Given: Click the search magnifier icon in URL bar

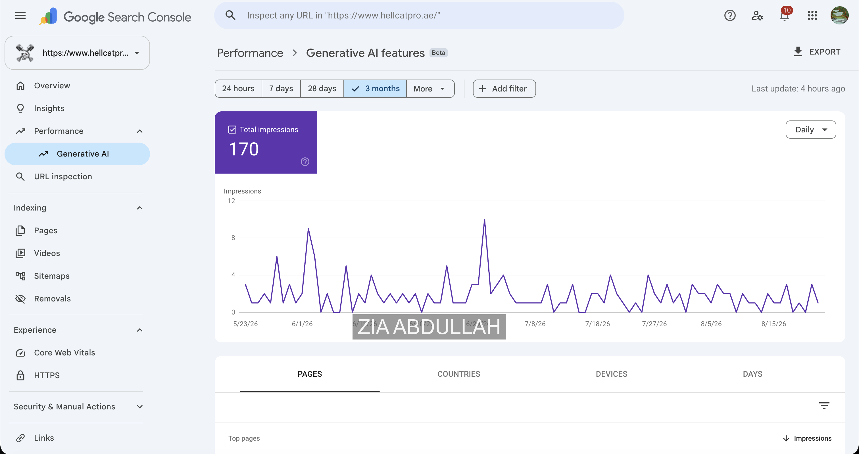Looking at the screenshot, I should [230, 15].
